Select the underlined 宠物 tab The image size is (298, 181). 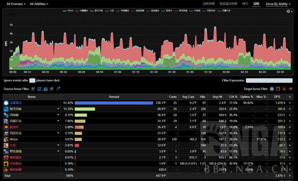pyautogui.click(x=256, y=4)
